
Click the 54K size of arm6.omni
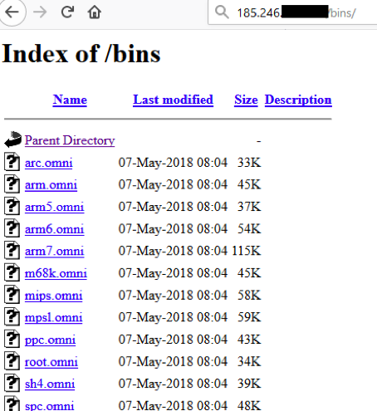[x=249, y=228]
